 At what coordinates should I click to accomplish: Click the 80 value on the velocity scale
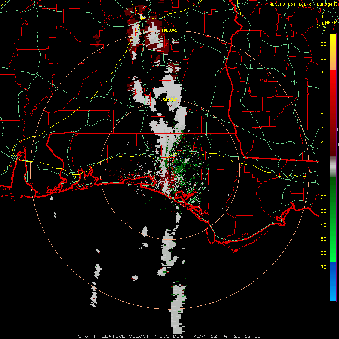pyautogui.click(x=324, y=58)
